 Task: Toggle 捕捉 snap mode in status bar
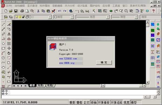[72, 102]
